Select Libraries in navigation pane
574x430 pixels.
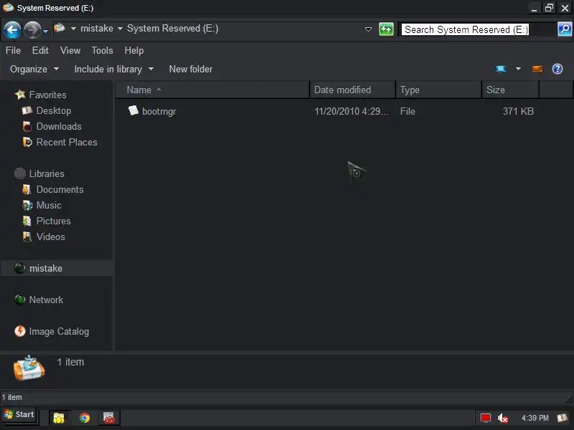click(x=47, y=173)
